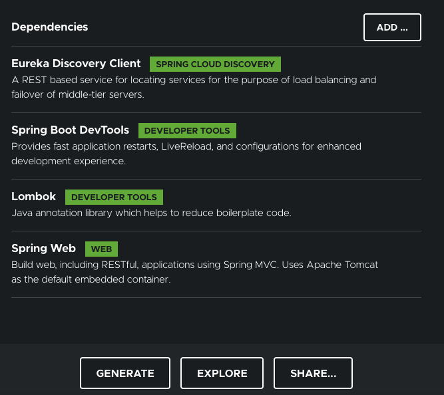
Task: Select the Spring Boot DevTools title
Action: coord(70,130)
